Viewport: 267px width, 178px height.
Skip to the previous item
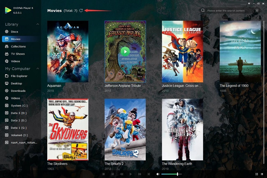113,174
